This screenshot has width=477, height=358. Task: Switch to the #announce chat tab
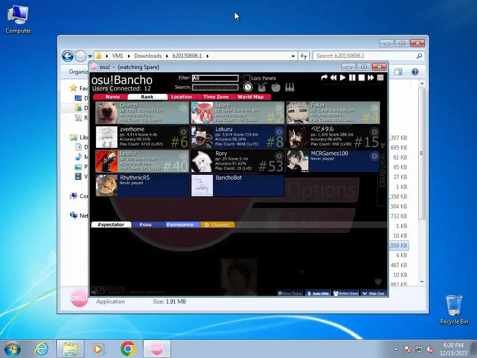point(180,225)
